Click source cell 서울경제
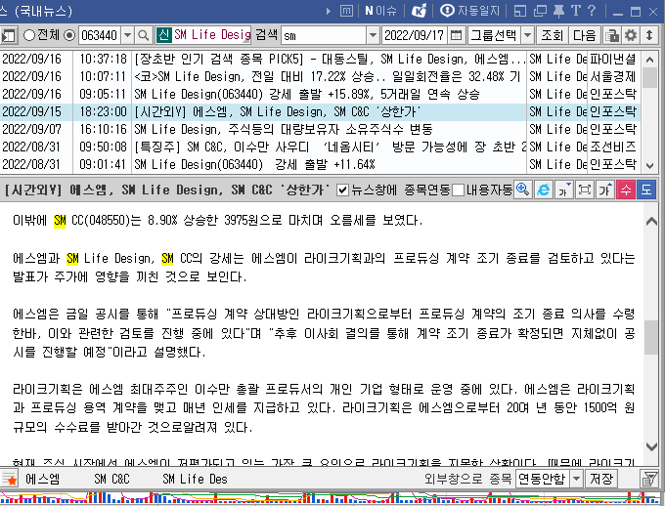This screenshot has height=506, width=665. pos(613,77)
